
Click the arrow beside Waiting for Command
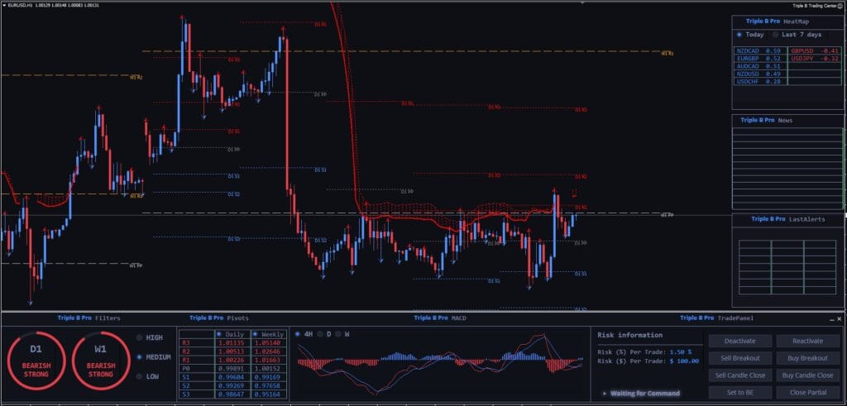[605, 393]
